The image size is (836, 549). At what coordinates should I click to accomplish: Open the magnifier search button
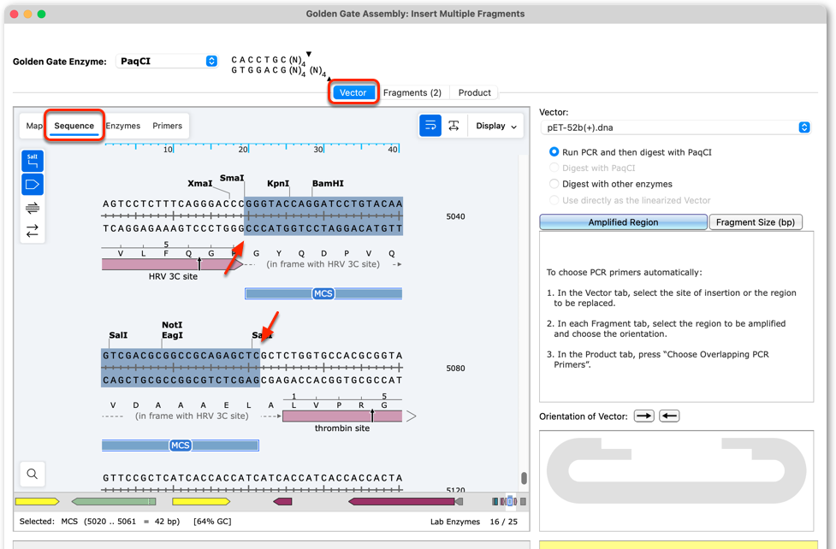pyautogui.click(x=33, y=474)
